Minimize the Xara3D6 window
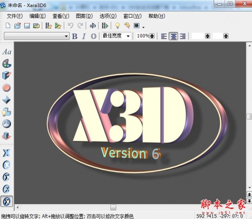 coord(219,4)
